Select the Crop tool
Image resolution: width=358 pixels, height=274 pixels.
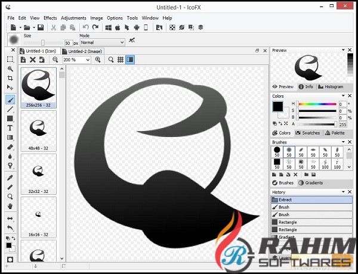[10, 78]
